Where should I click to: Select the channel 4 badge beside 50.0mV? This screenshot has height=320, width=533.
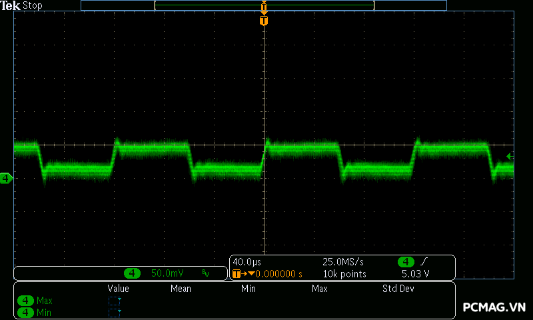click(133, 273)
